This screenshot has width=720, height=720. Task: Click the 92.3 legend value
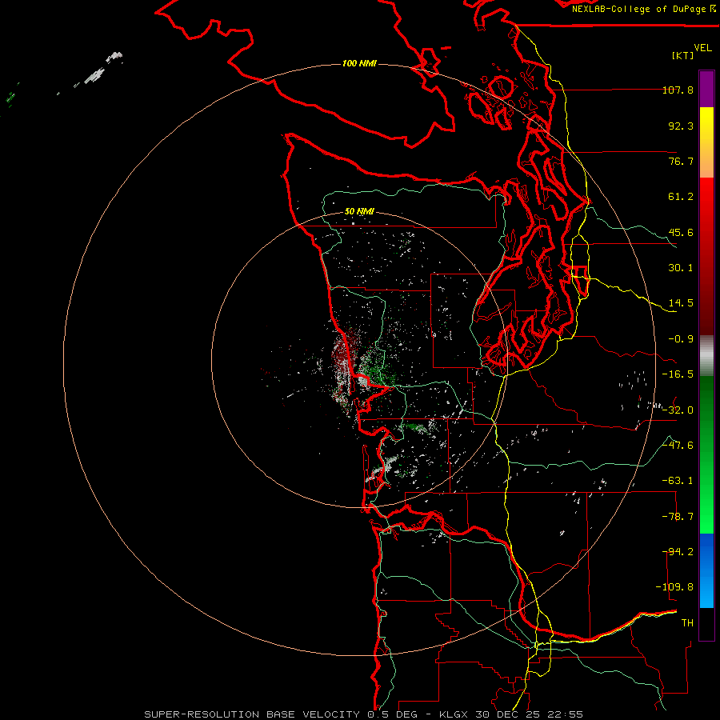[x=681, y=126]
